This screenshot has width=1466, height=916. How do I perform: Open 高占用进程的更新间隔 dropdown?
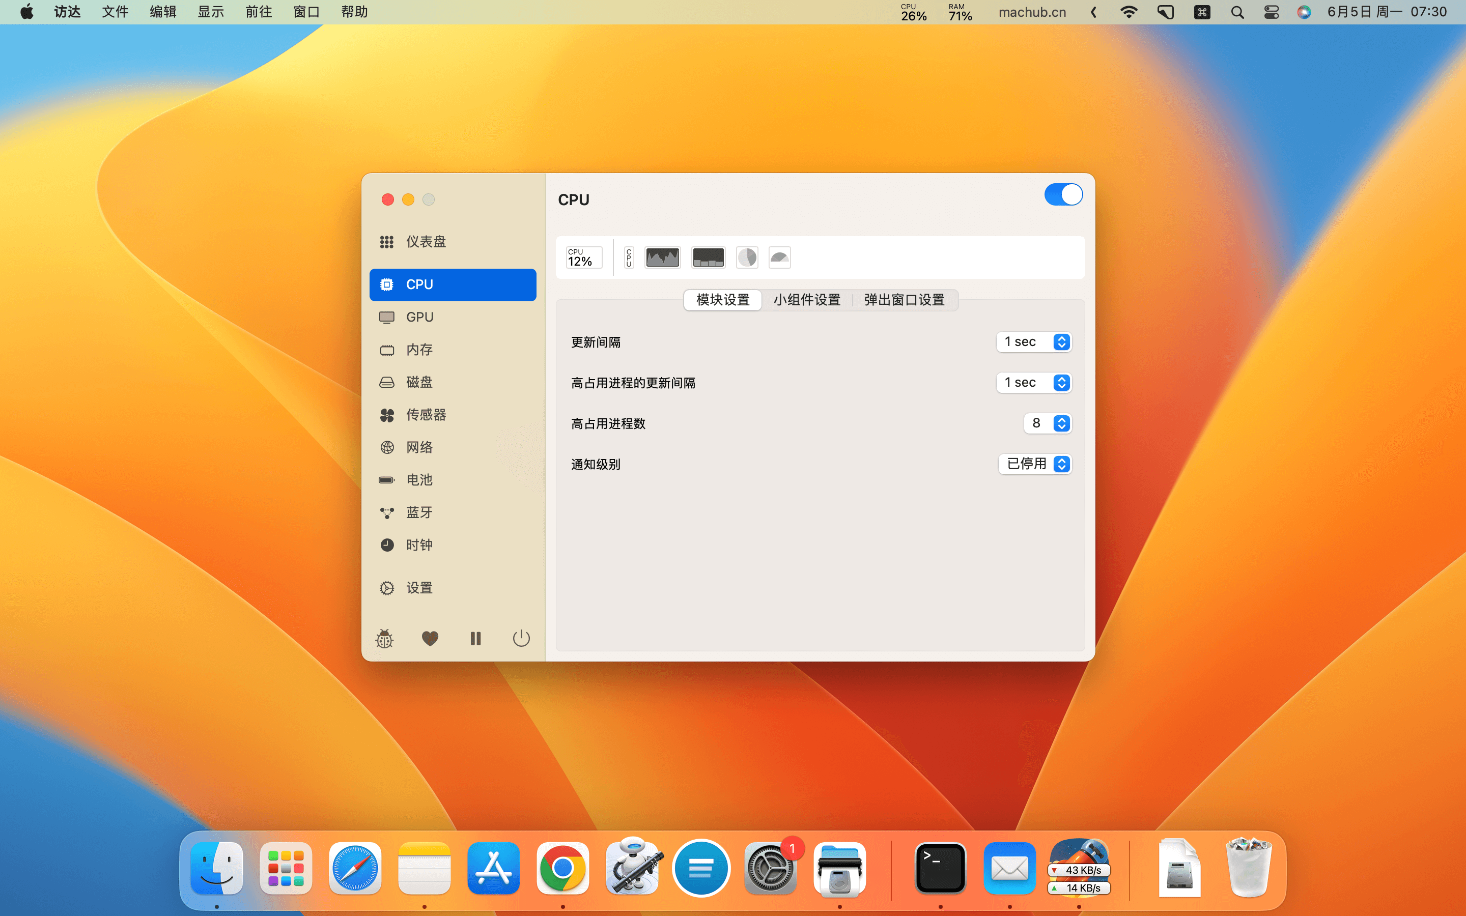(x=1034, y=382)
